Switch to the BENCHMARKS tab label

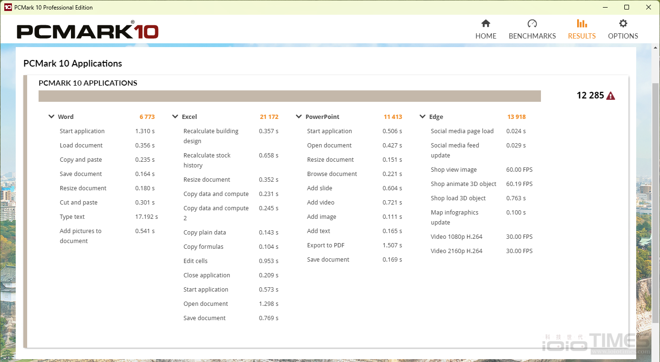coord(532,36)
